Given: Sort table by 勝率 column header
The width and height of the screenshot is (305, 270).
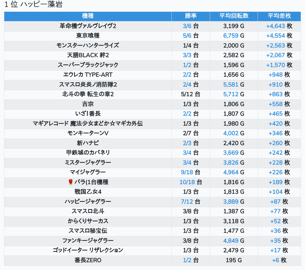Looking at the screenshot, I should [190, 16].
